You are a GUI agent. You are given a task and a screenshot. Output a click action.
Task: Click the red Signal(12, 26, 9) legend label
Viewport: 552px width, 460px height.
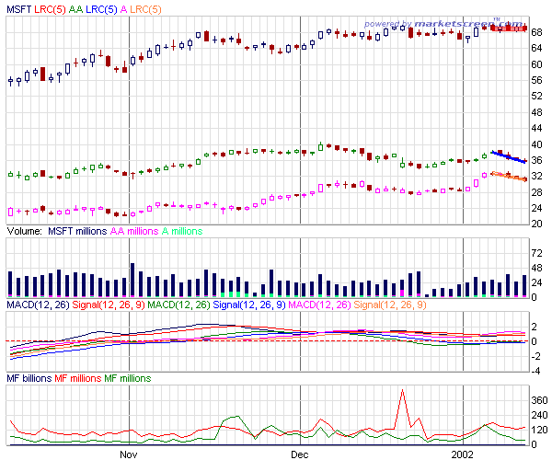(108, 305)
